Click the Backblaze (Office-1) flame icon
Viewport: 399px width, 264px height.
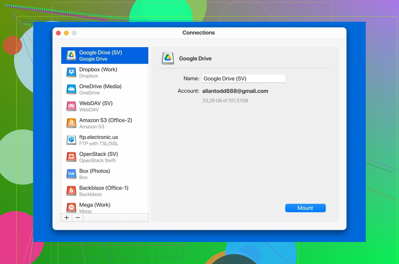(x=71, y=191)
